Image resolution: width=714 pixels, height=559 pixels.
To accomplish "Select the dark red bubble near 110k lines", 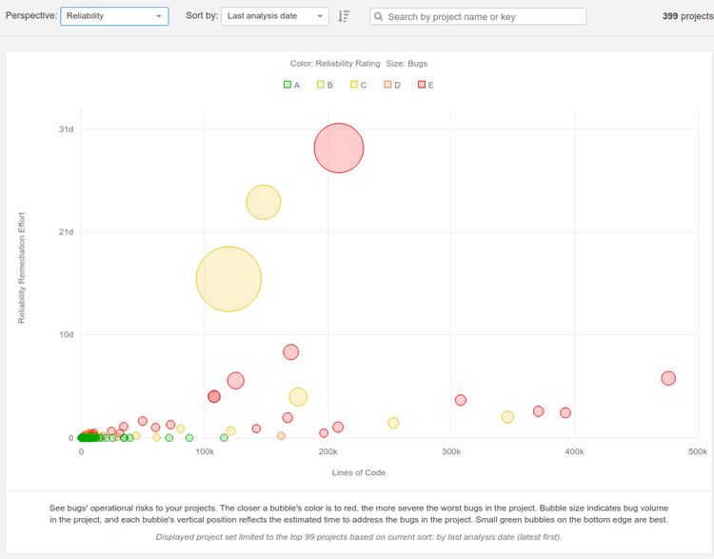I will pyautogui.click(x=214, y=396).
